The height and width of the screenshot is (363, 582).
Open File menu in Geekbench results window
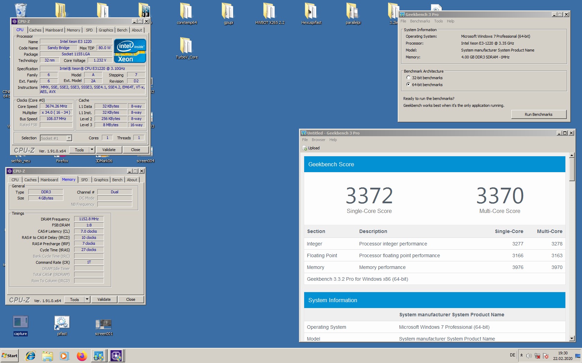click(x=305, y=140)
